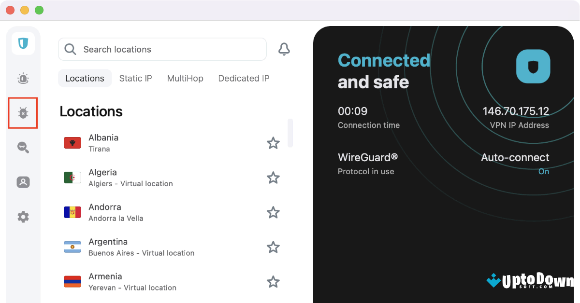This screenshot has width=580, height=303.
Task: Click the notifications bell icon
Action: pyautogui.click(x=284, y=49)
